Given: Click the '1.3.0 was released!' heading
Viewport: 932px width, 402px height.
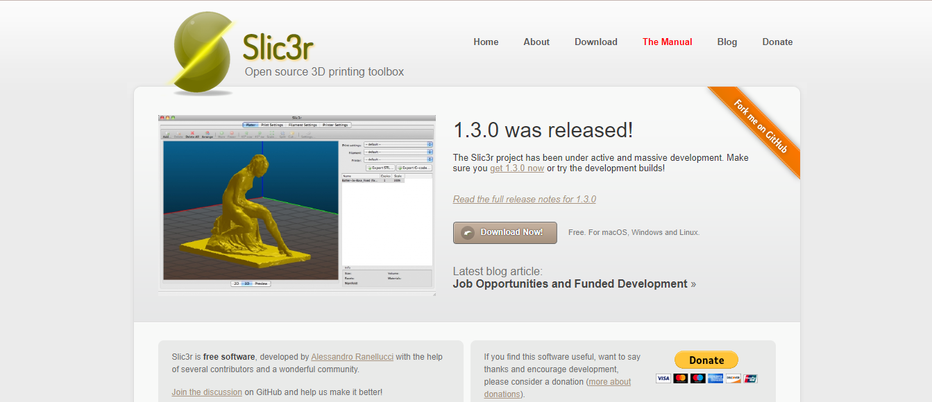Looking at the screenshot, I should coord(543,130).
